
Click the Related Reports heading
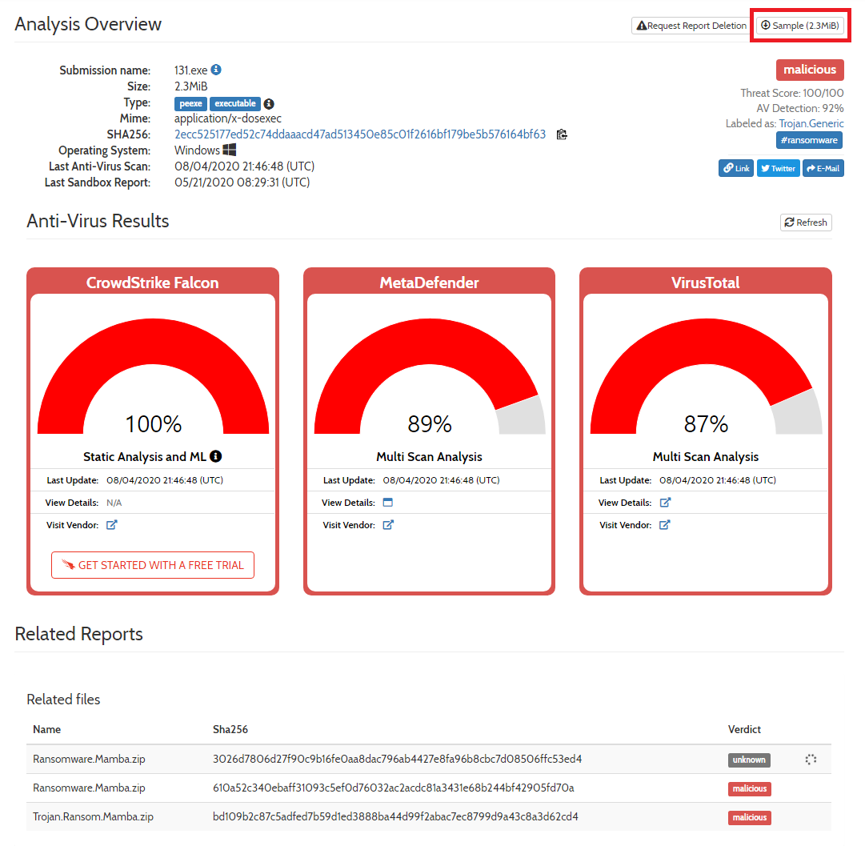click(79, 634)
